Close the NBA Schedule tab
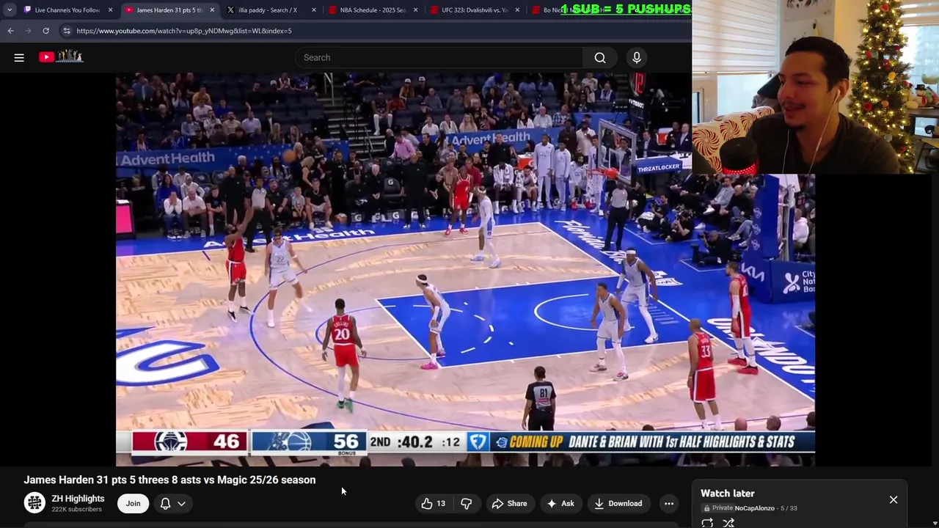 [415, 10]
